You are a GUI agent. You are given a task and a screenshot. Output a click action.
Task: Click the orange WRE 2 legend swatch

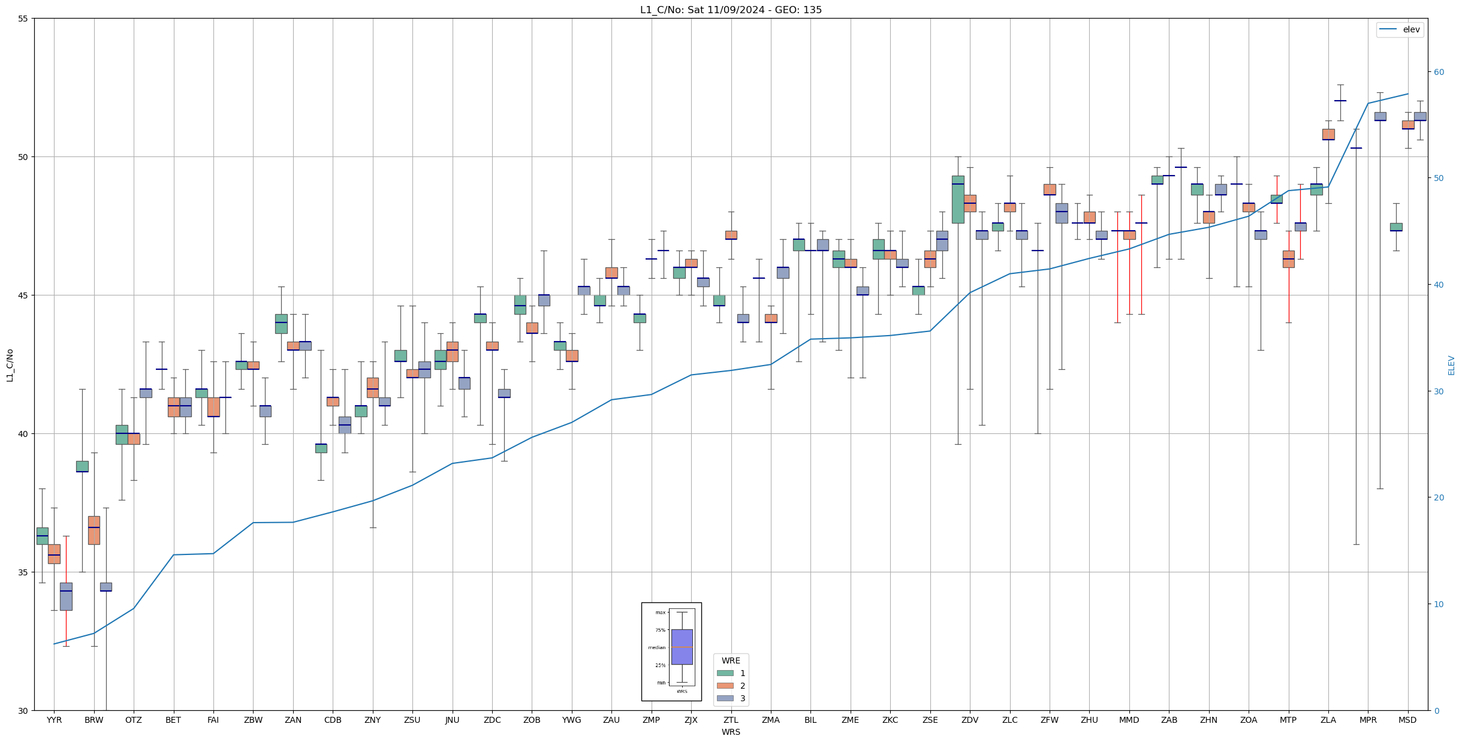click(x=725, y=686)
